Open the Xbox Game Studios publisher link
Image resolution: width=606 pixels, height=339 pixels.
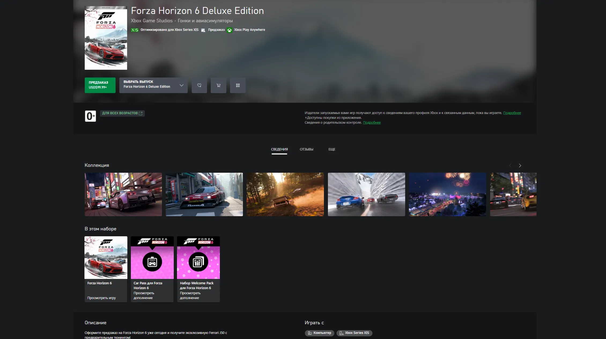click(152, 21)
